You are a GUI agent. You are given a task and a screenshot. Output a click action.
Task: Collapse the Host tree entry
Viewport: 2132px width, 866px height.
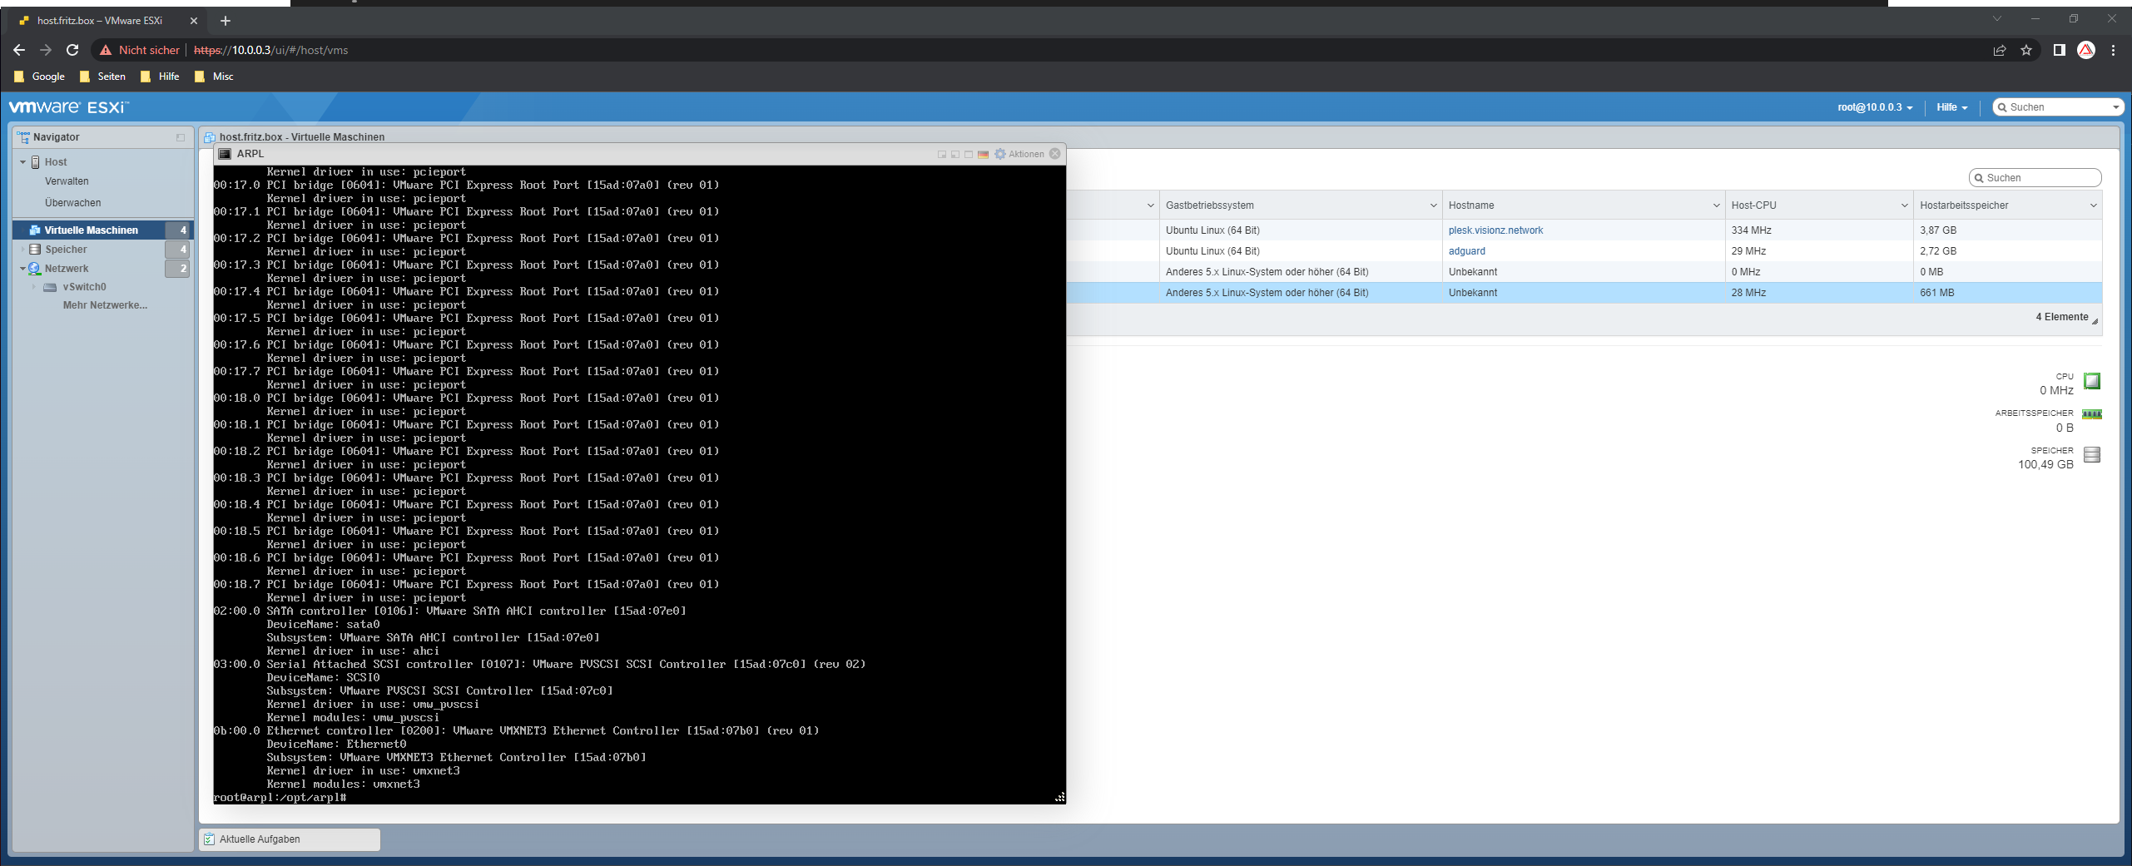[x=22, y=161]
